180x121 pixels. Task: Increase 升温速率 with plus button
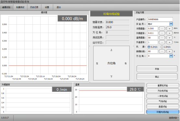point(169,42)
